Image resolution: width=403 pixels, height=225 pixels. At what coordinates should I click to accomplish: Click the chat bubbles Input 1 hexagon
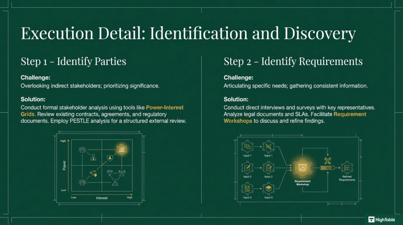[247, 147]
